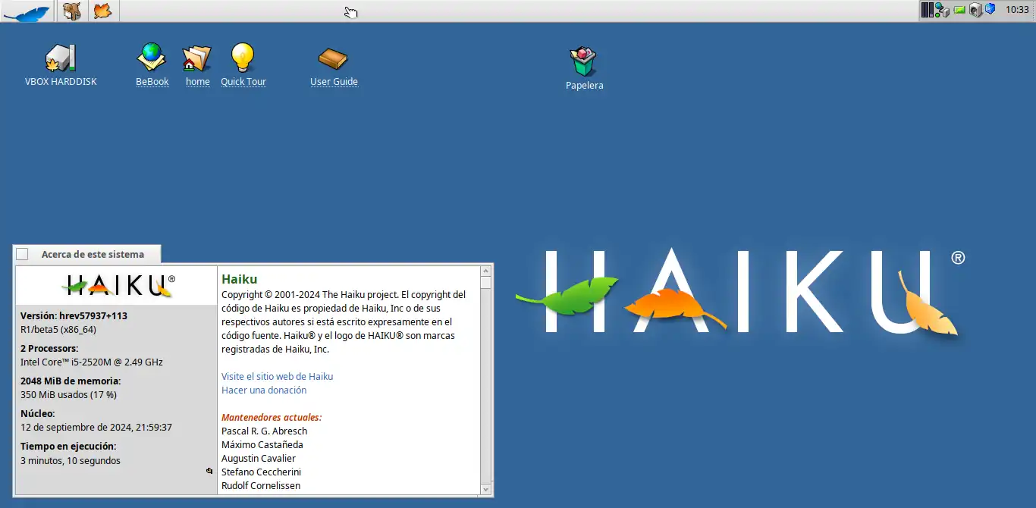
Task: Open the Quick Tour lightbulb icon
Action: [243, 57]
